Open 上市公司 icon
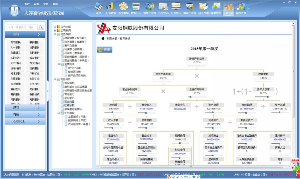The image size is (300, 179). click(228, 8)
